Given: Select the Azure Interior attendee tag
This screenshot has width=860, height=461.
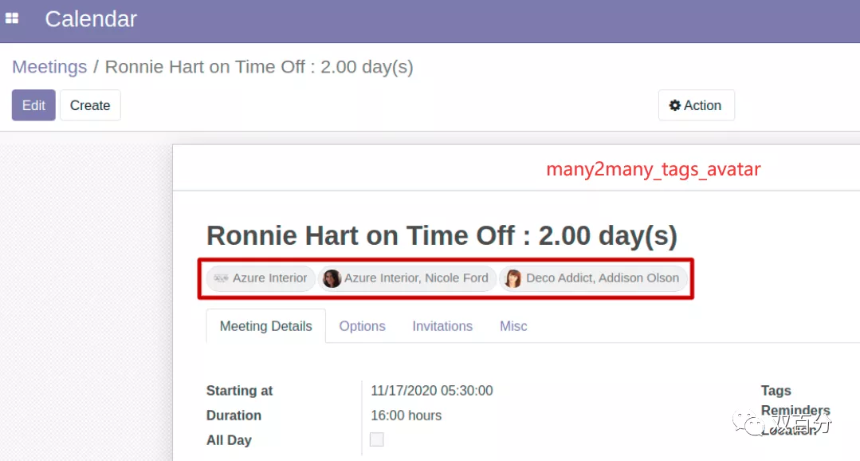Looking at the screenshot, I should coord(261,278).
